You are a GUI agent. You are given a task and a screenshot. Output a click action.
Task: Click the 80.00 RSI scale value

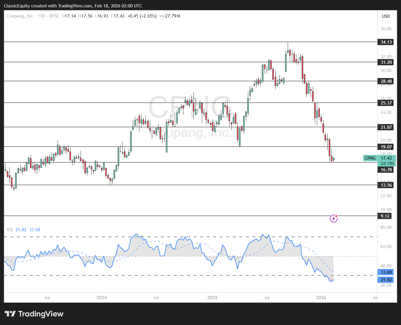pyautogui.click(x=386, y=227)
